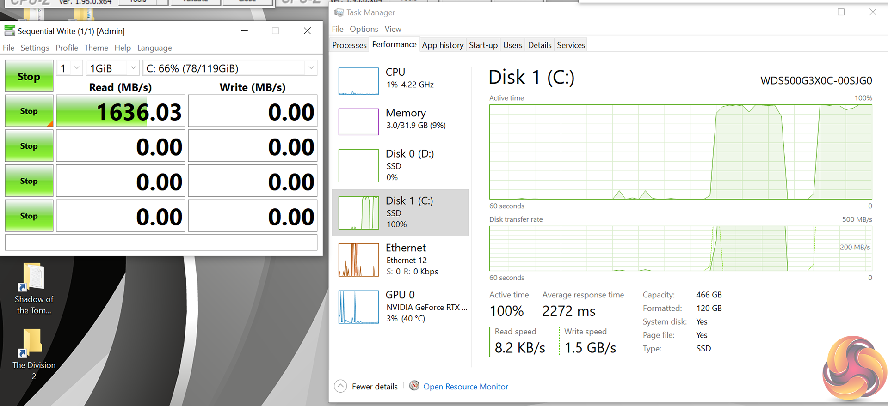Switch to the Details tab
Viewport: 888px width, 406px height.
tap(539, 45)
